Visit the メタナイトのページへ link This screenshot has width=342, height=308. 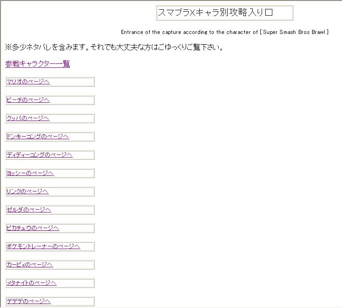tap(32, 283)
